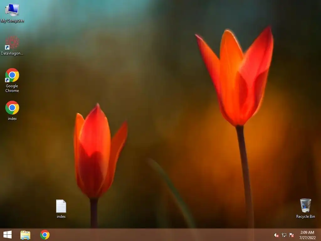Click the DataWagon... label text
This screenshot has width=321, height=241.
click(x=12, y=53)
